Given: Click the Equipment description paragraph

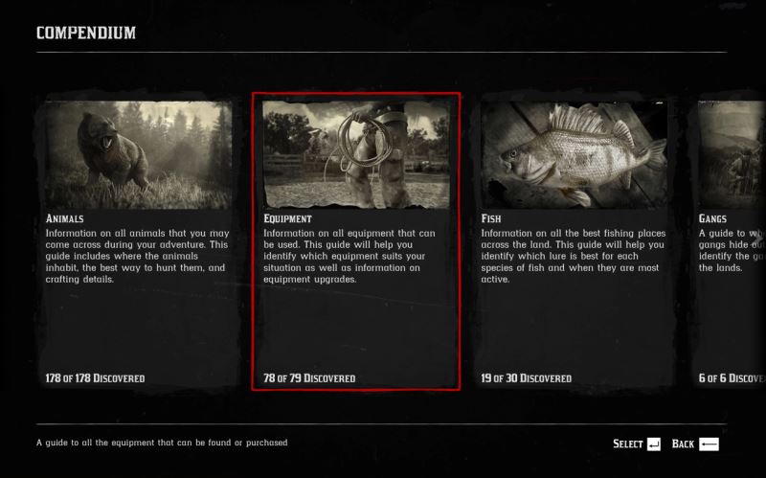Looking at the screenshot, I should (349, 256).
